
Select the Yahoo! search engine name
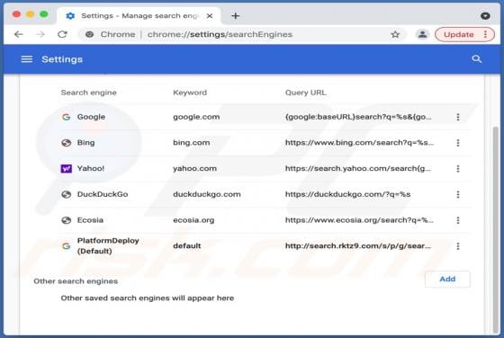click(x=91, y=168)
